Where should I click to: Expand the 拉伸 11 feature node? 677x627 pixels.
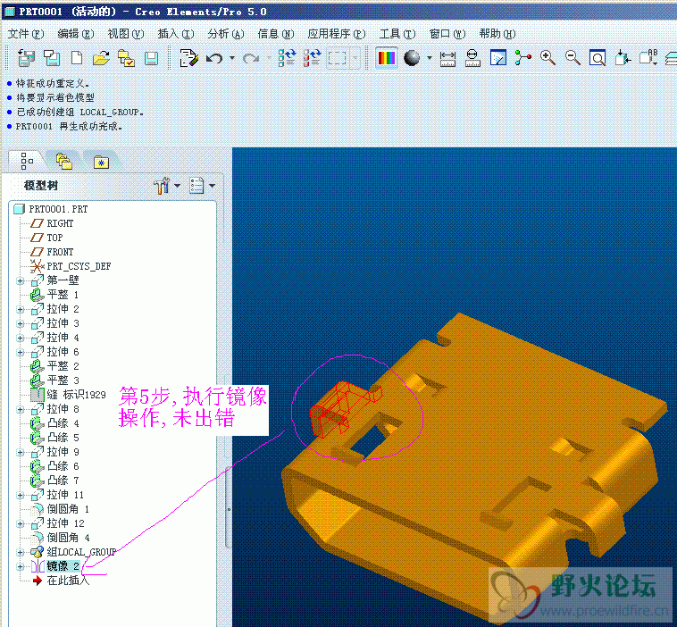(x=20, y=495)
